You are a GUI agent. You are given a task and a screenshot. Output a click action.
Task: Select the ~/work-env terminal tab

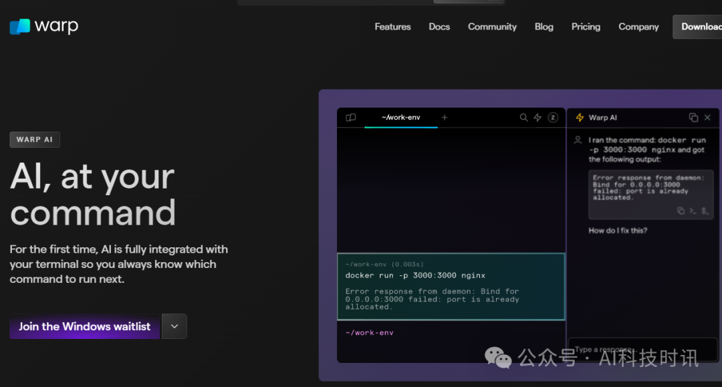(401, 118)
